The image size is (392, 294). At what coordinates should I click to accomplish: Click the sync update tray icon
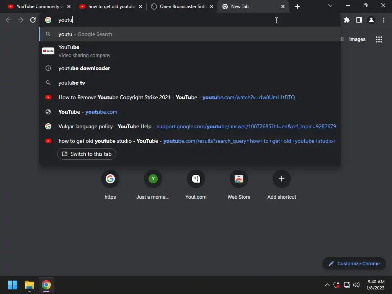(336, 285)
